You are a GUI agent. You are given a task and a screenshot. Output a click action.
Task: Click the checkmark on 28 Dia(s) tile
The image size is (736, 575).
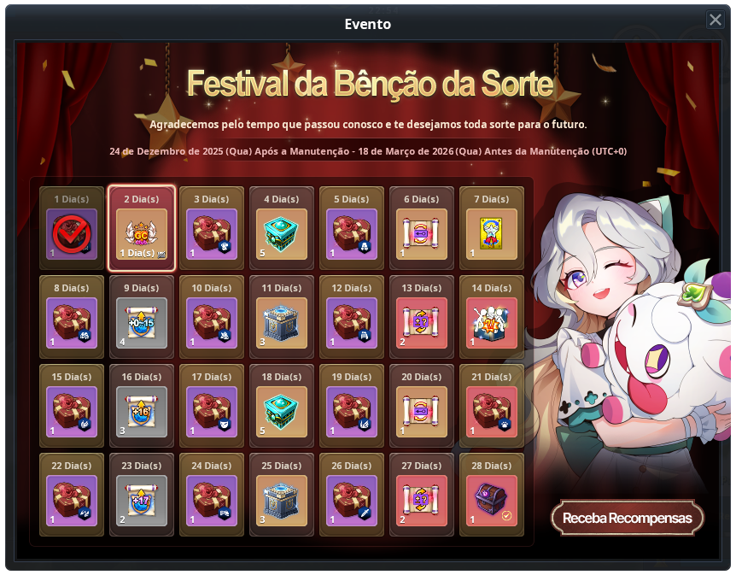pyautogui.click(x=506, y=516)
